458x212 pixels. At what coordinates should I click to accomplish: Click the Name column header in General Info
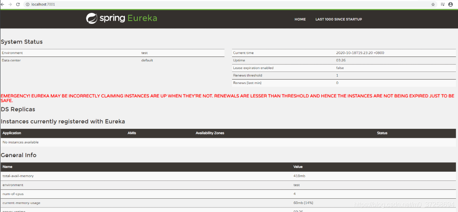(7, 167)
